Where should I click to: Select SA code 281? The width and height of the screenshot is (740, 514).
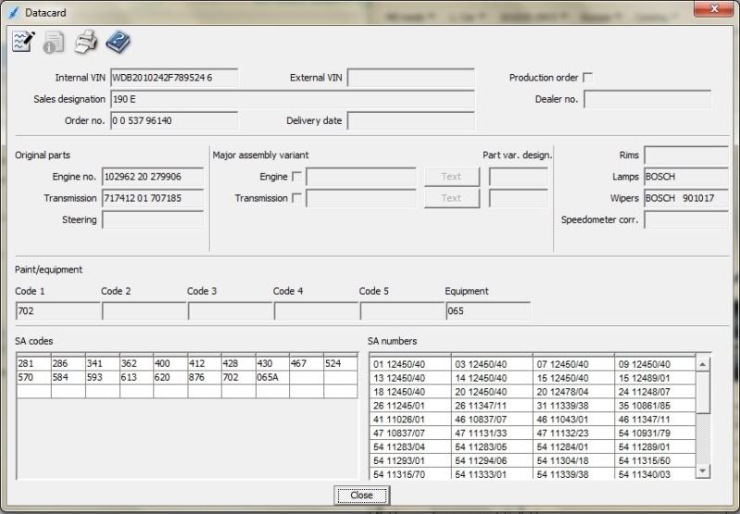point(34,363)
